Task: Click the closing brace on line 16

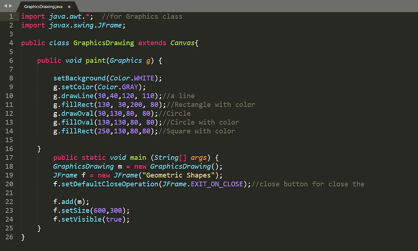Action: pos(39,149)
